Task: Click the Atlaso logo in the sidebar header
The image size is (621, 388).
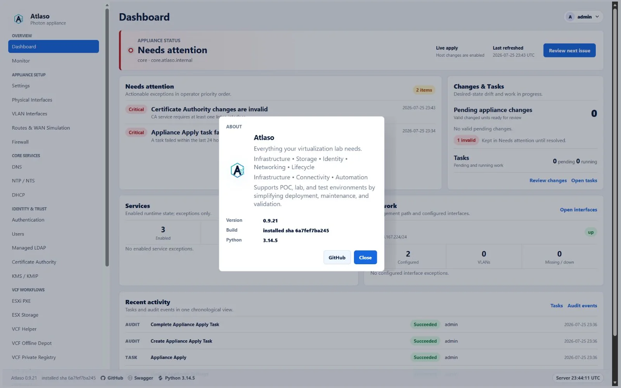Action: tap(19, 19)
